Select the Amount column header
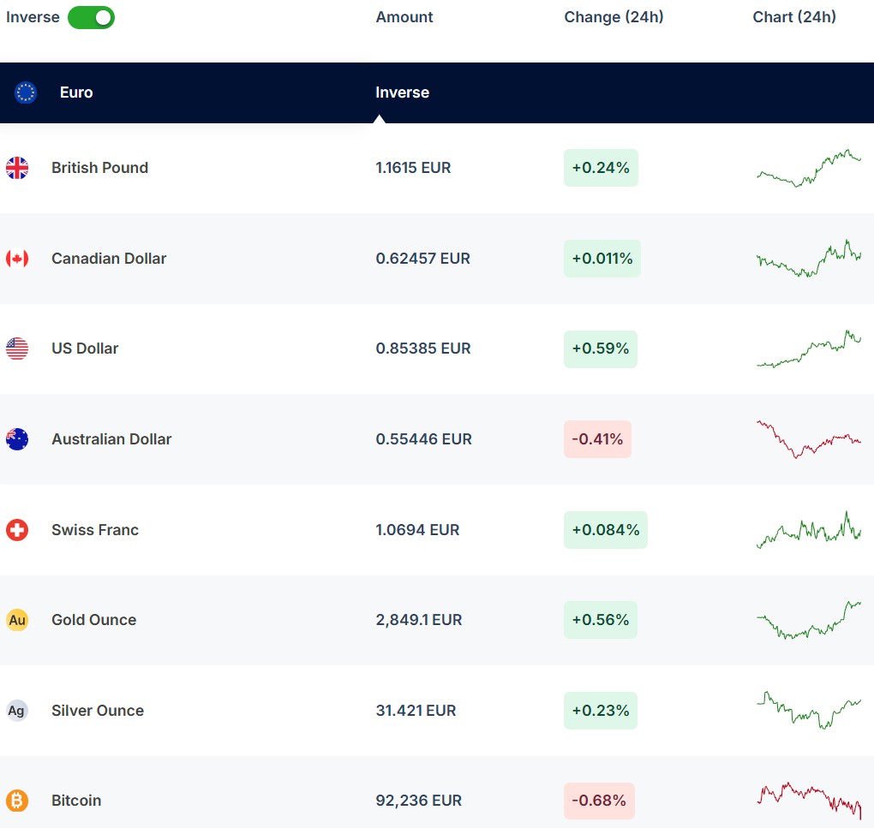Viewport: 874px width, 828px height. 404,17
